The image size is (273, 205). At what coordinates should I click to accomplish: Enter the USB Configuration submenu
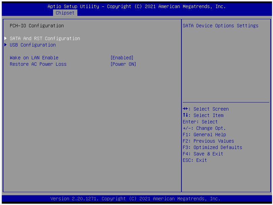coord(33,45)
